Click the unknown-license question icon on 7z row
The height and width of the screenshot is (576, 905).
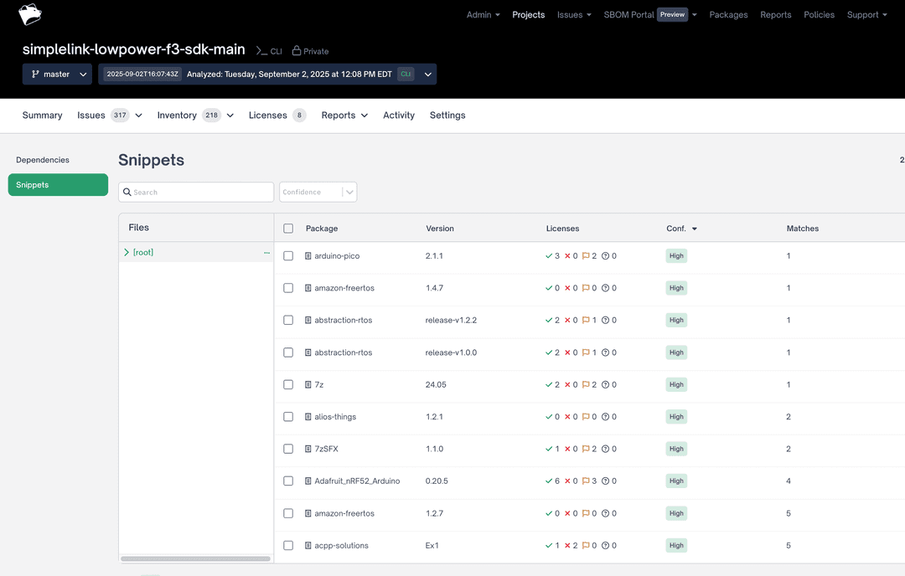coord(608,384)
